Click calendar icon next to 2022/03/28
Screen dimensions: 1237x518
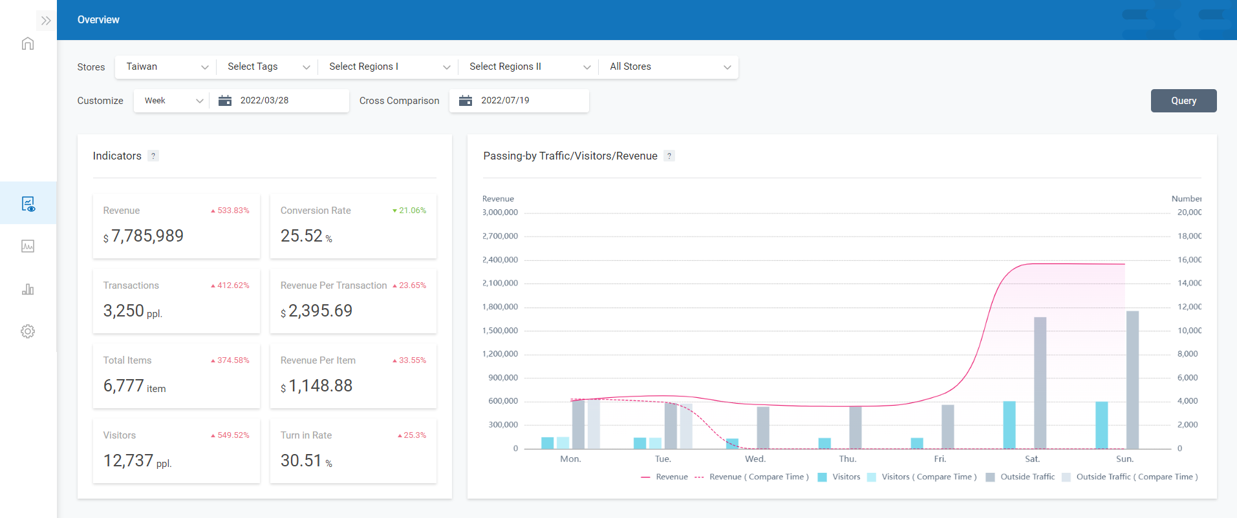pyautogui.click(x=225, y=101)
